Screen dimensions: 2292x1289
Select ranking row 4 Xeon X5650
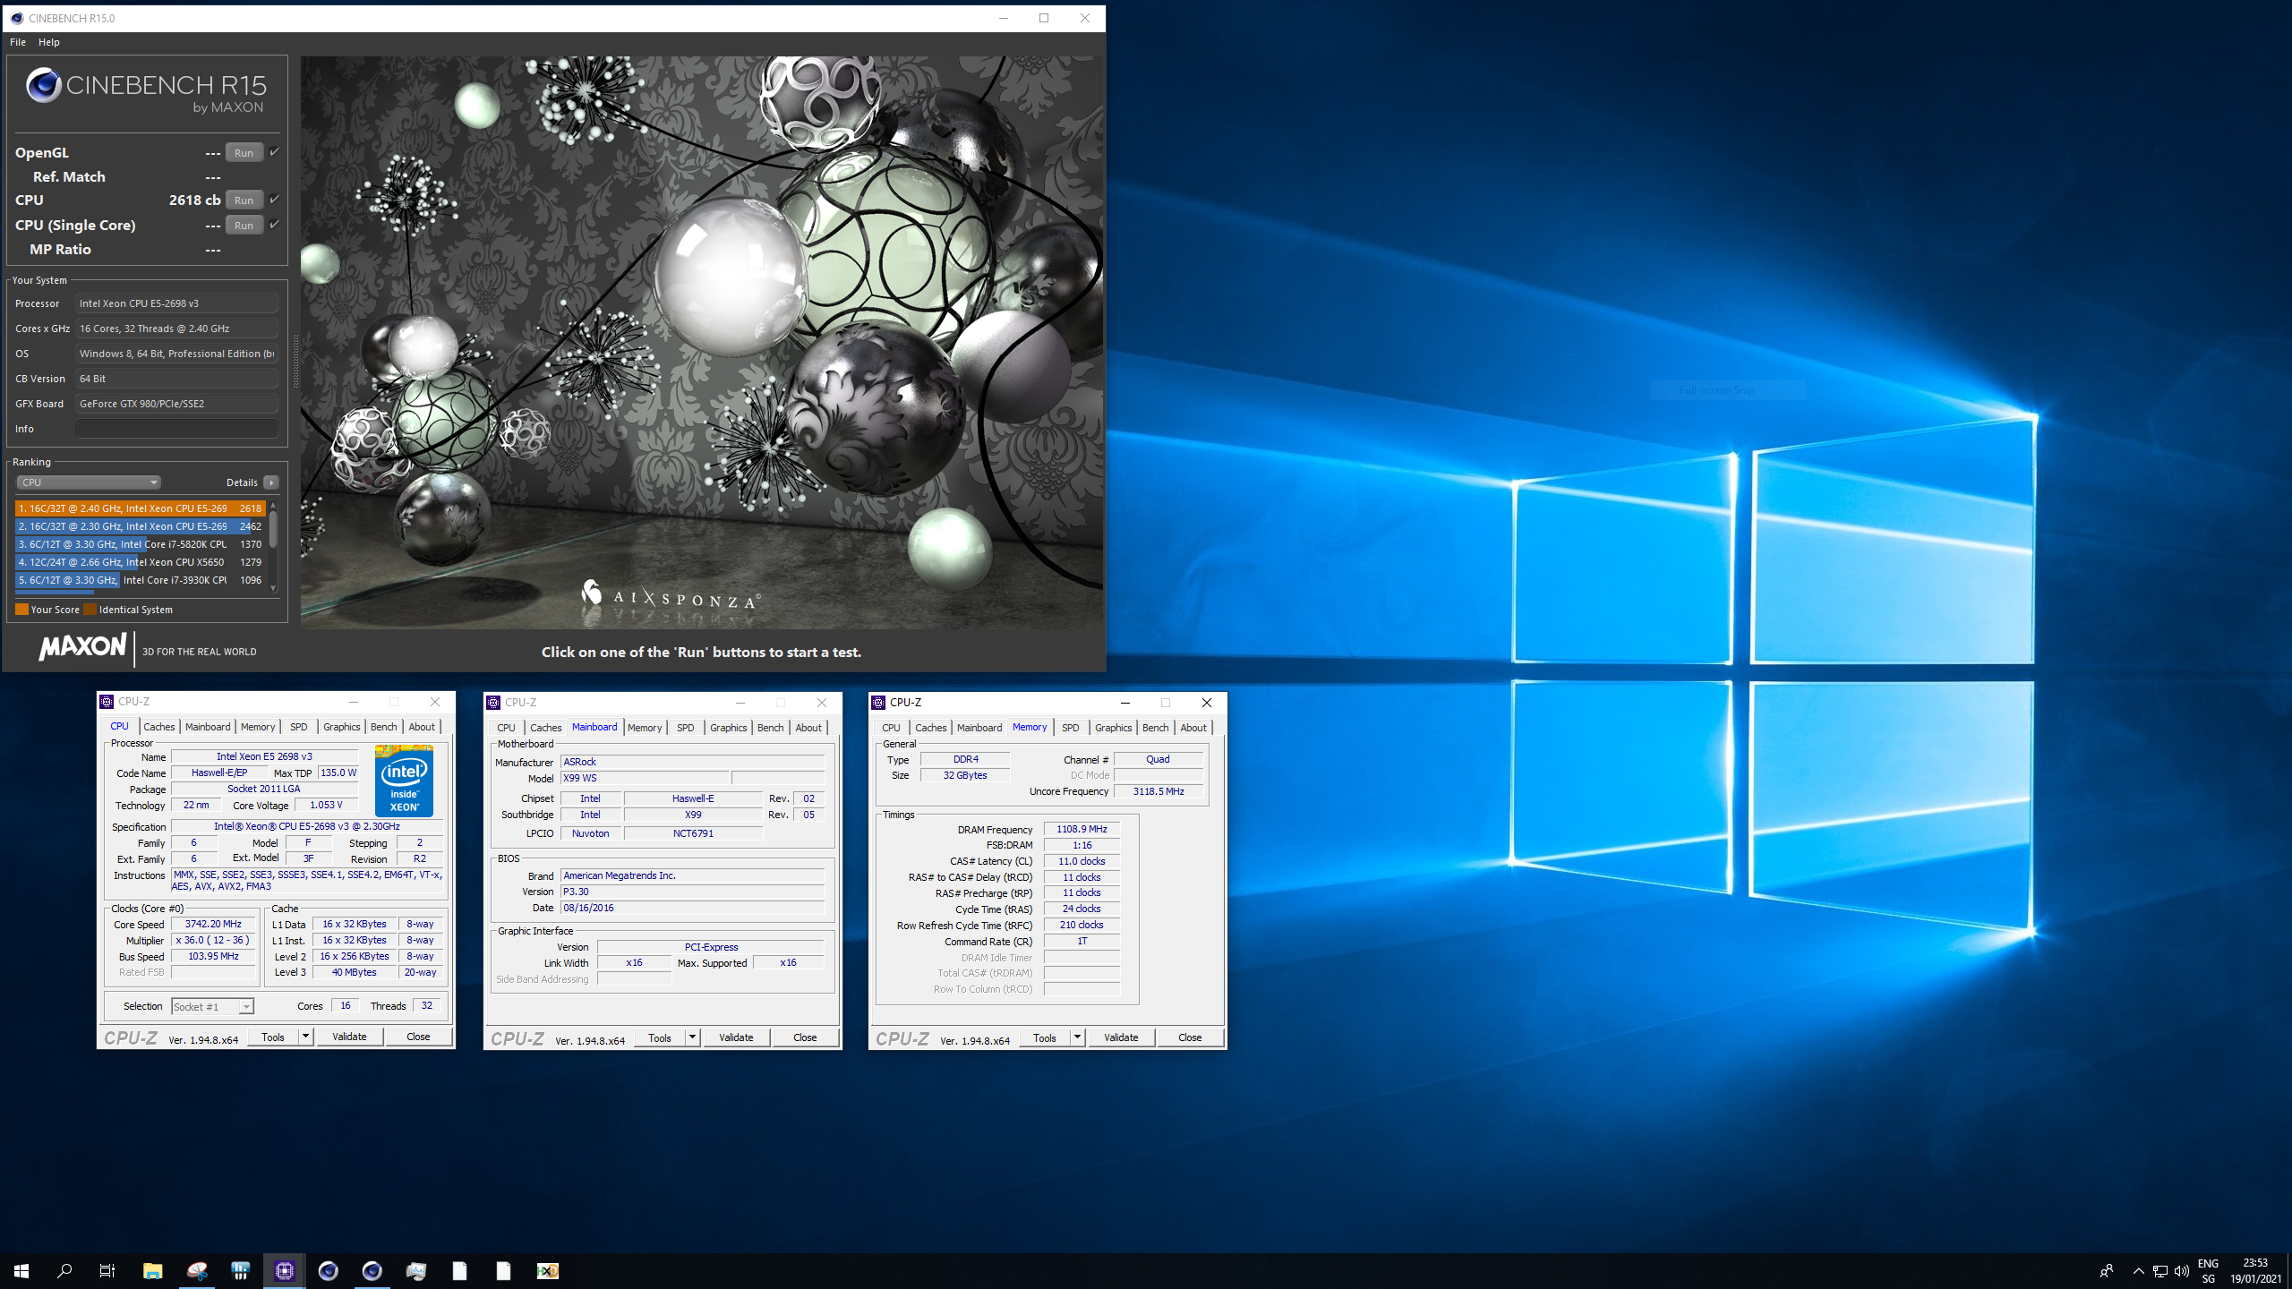point(141,562)
